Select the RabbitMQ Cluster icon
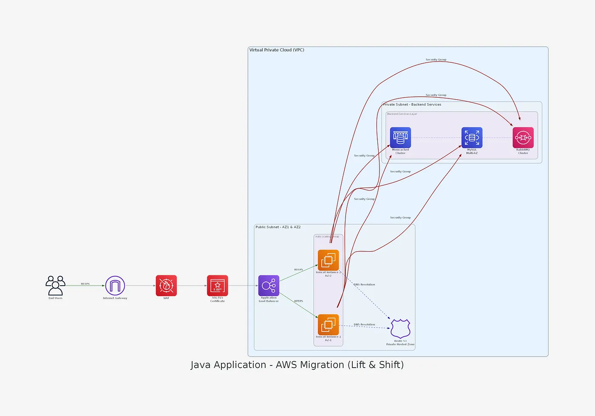This screenshot has width=595, height=416. pyautogui.click(x=523, y=138)
